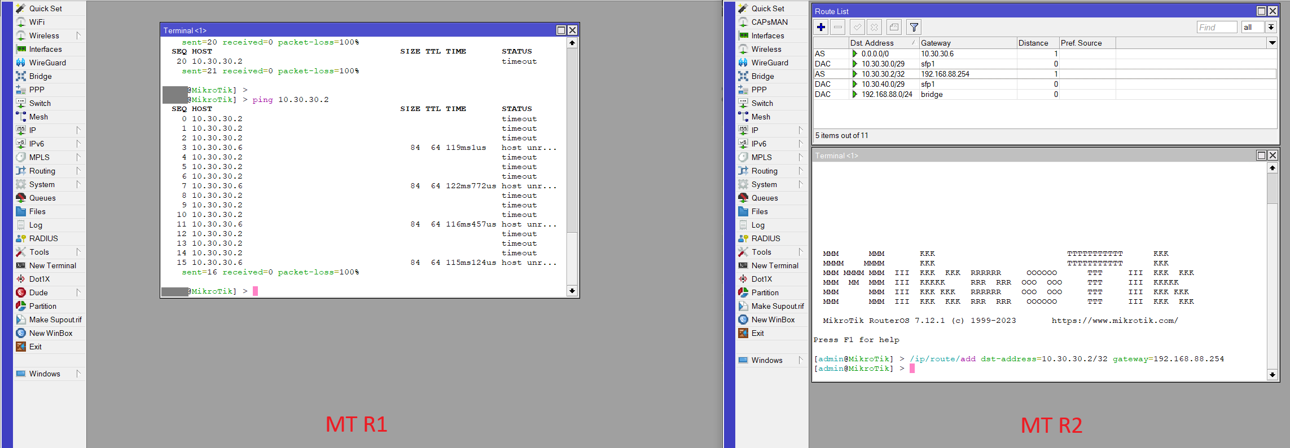Expand the IP submenu in R1 sidebar

[x=78, y=130]
